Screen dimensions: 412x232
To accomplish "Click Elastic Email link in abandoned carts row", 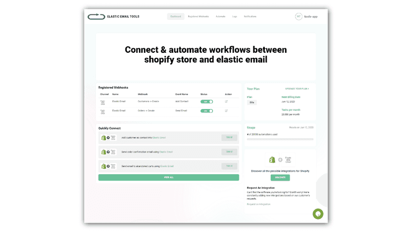I will 167,166.
